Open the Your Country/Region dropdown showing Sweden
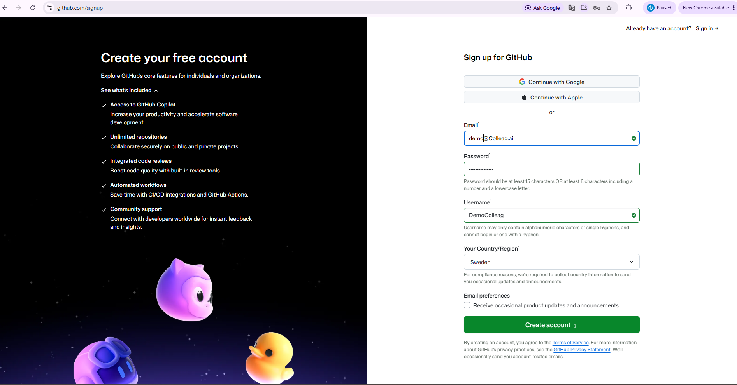 (551, 262)
